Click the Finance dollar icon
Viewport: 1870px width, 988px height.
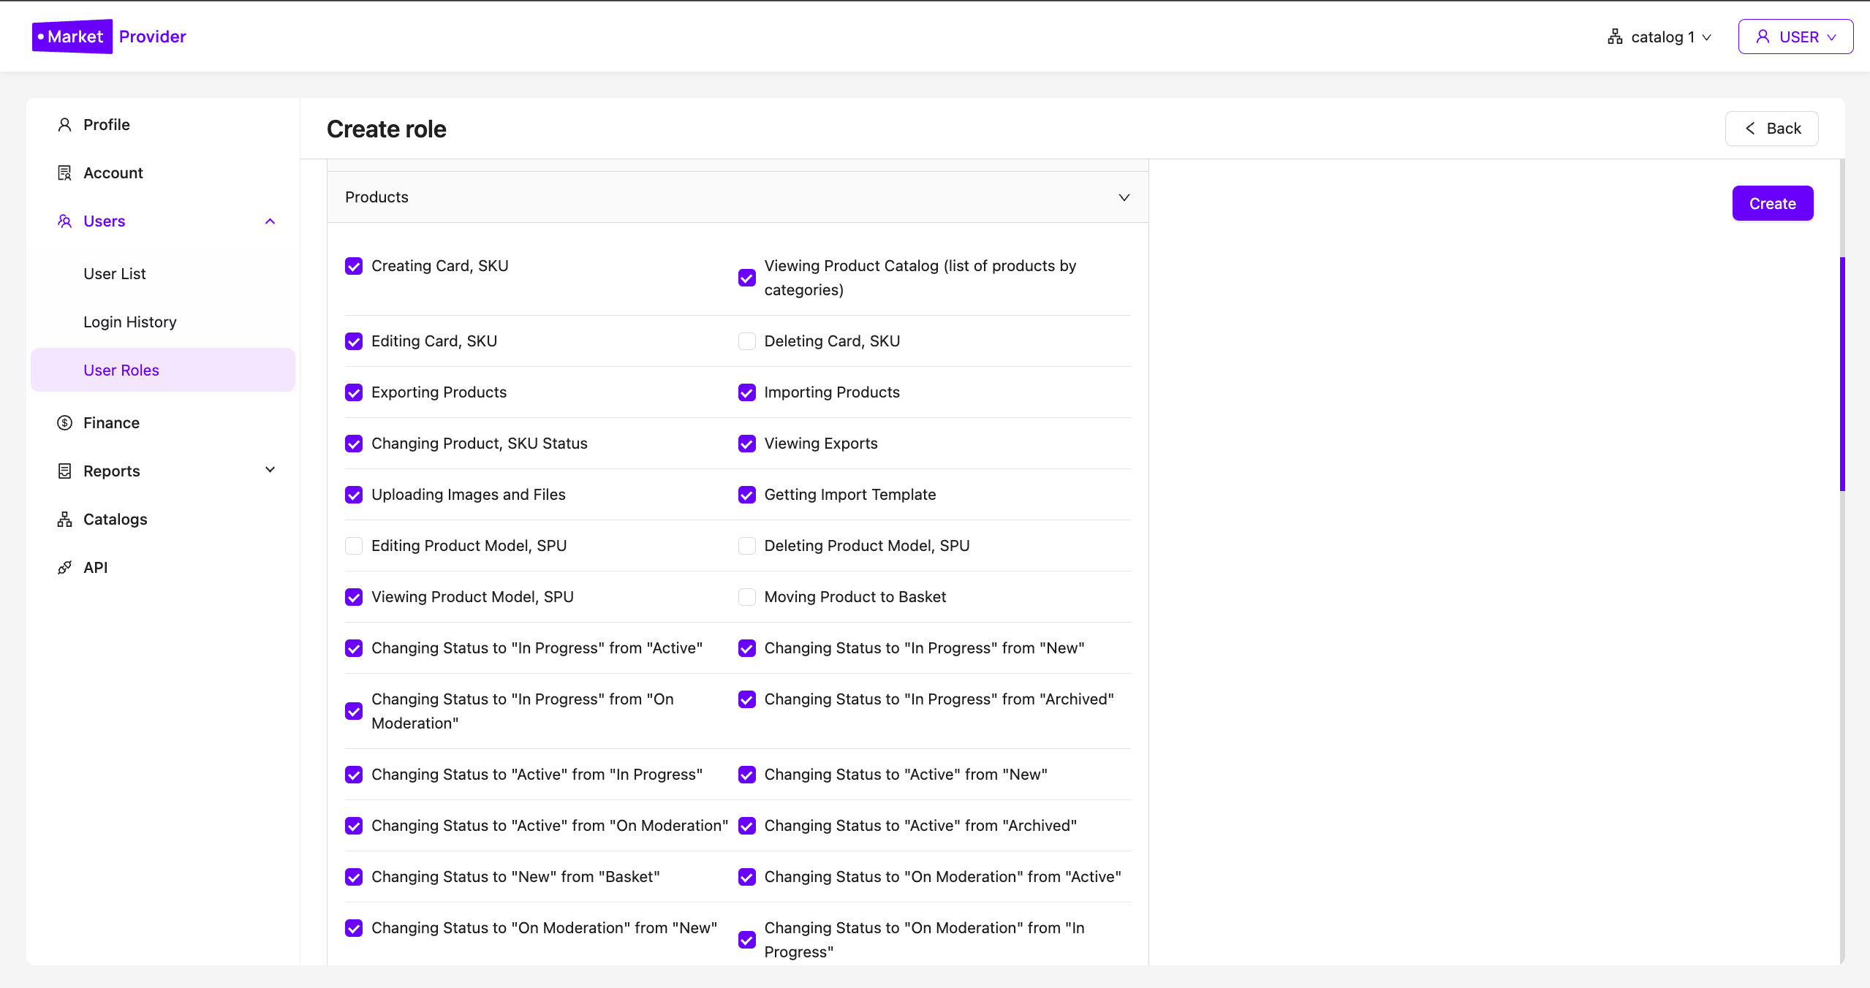click(64, 423)
